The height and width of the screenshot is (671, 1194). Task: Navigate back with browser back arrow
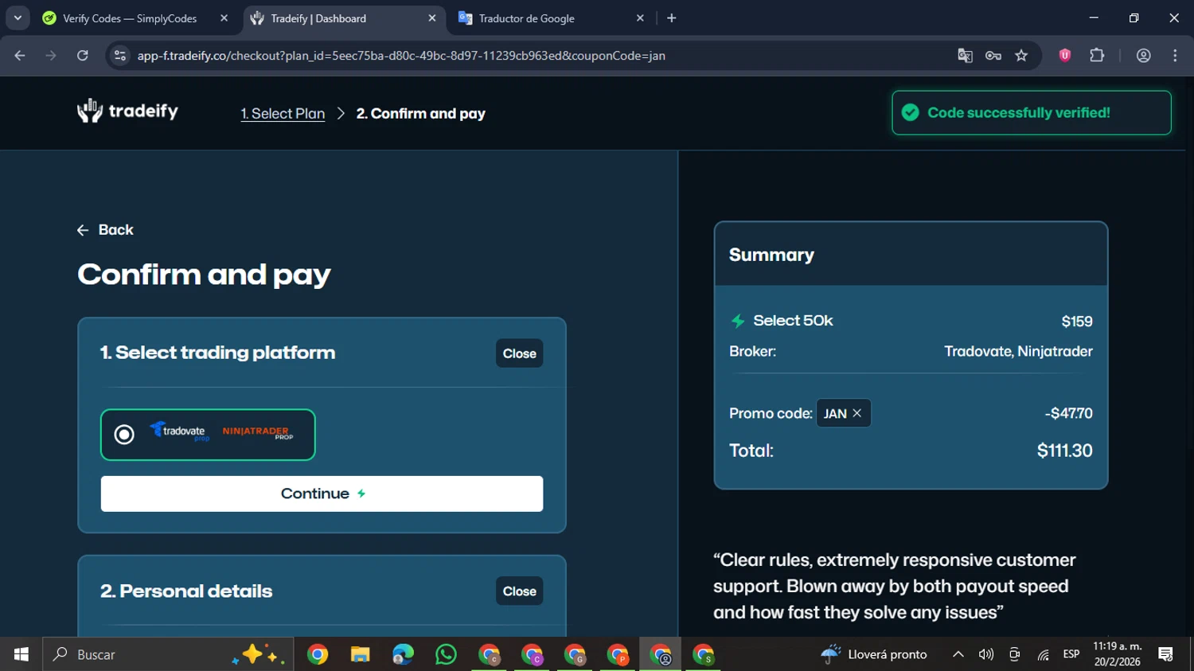point(20,56)
